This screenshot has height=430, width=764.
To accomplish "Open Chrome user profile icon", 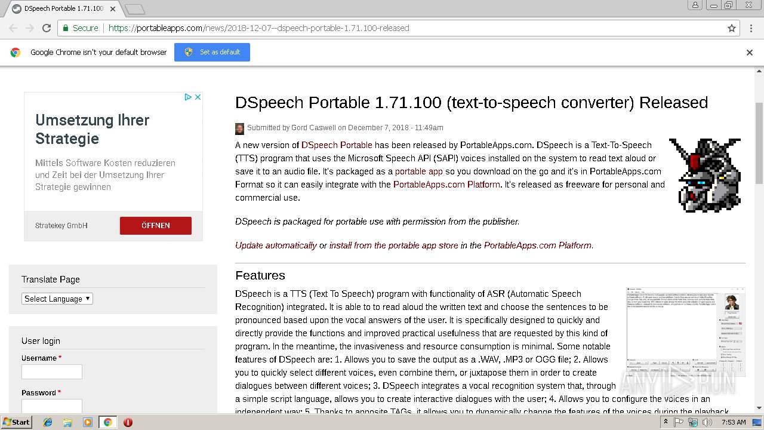I will [x=695, y=5].
